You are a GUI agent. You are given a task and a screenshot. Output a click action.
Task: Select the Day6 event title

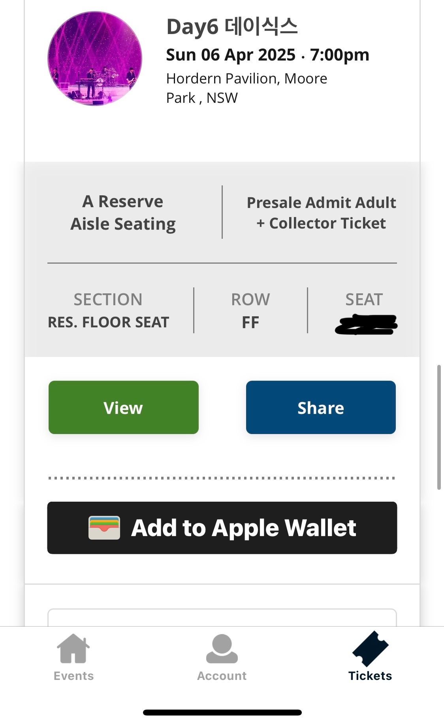[232, 27]
